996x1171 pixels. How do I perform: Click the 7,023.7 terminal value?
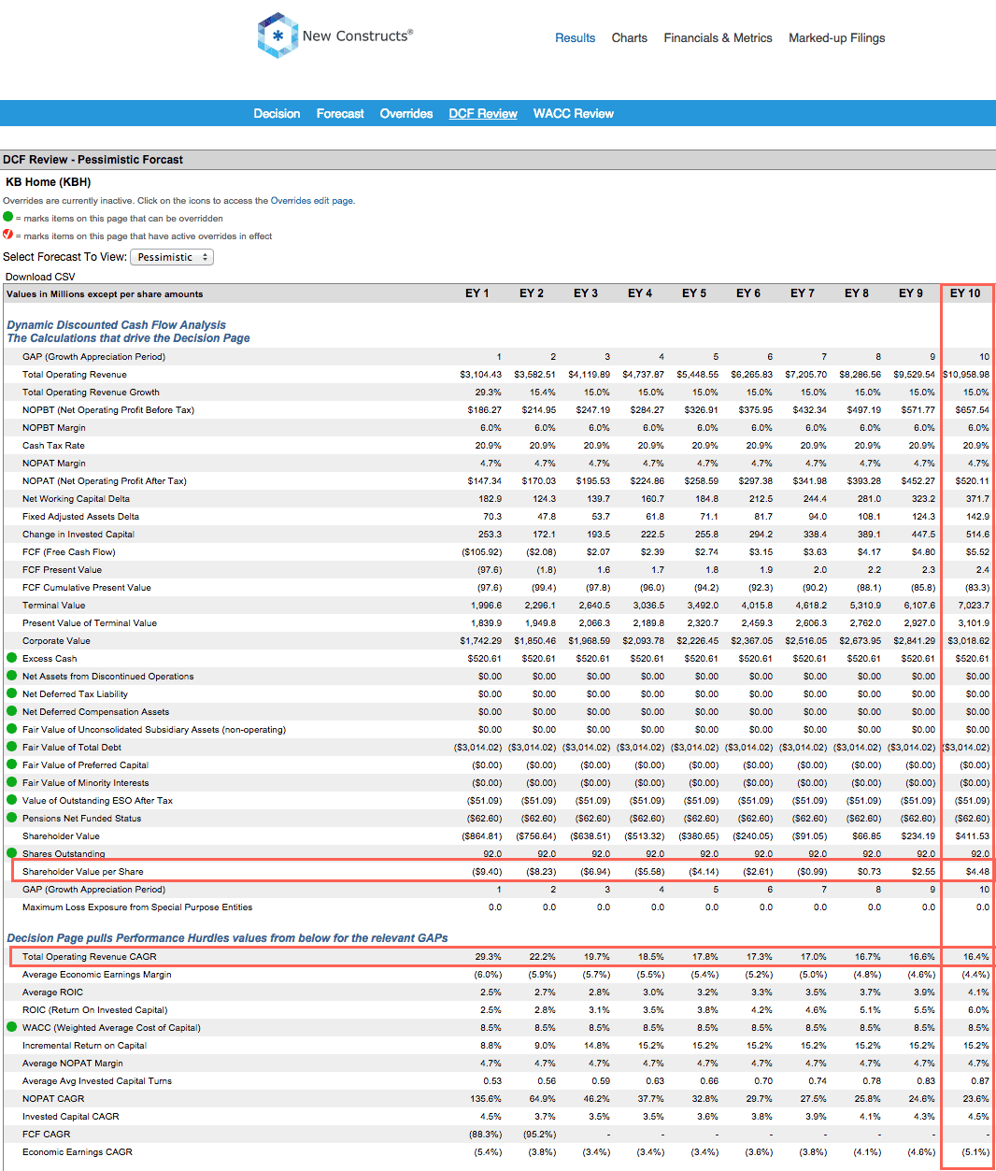click(975, 606)
